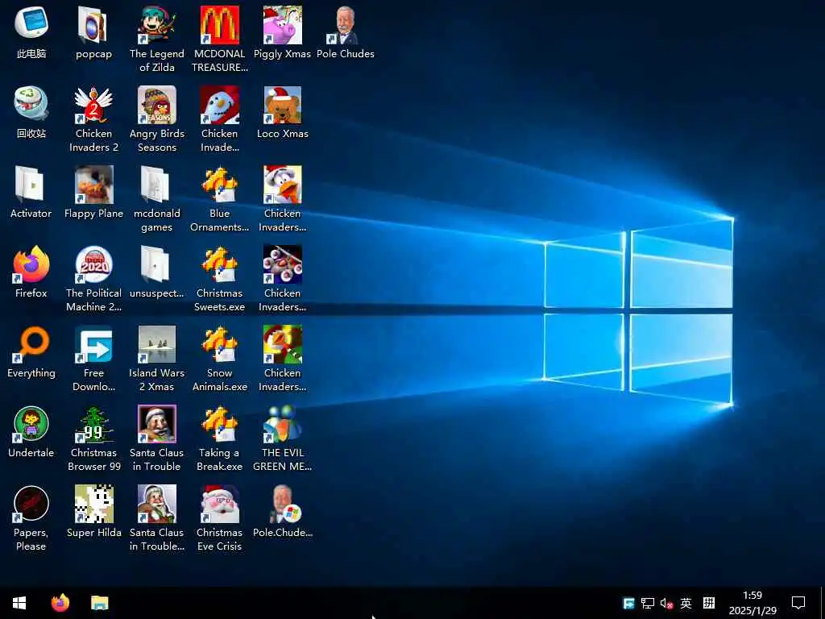825x619 pixels.
Task: Click the muted volume tray icon
Action: tap(666, 603)
